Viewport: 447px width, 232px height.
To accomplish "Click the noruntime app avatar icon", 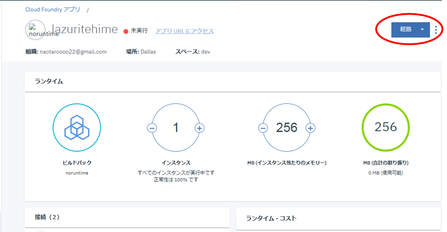I will tap(35, 30).
